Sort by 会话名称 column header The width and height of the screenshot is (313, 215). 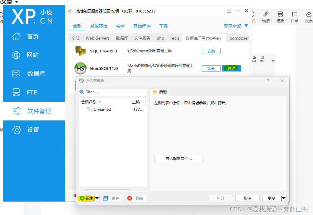click(x=104, y=102)
